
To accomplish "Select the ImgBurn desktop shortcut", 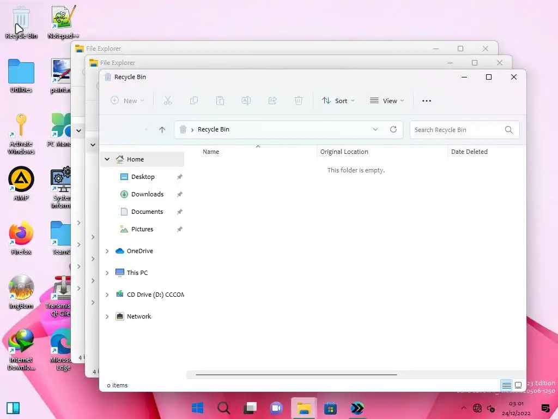I will [x=21, y=292].
